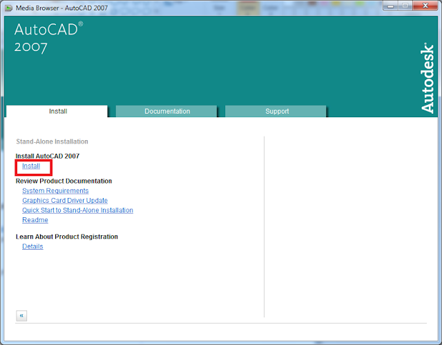
Task: Switch to the Documentation tab
Action: tap(166, 111)
